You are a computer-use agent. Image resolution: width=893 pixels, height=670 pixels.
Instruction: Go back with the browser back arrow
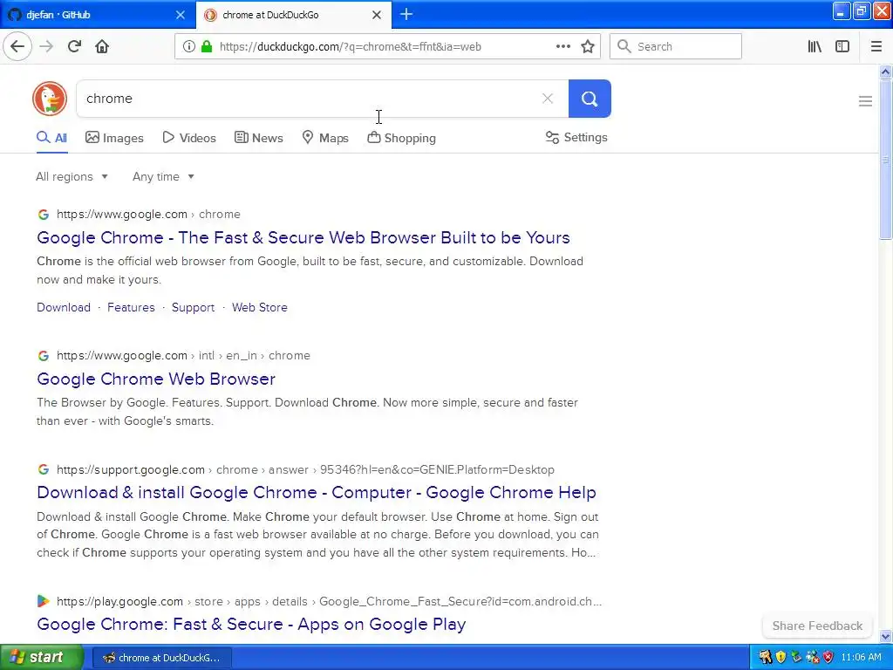point(17,47)
